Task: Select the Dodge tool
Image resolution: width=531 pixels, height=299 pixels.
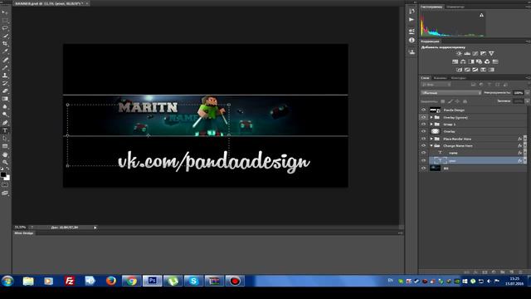Action: tap(5, 115)
